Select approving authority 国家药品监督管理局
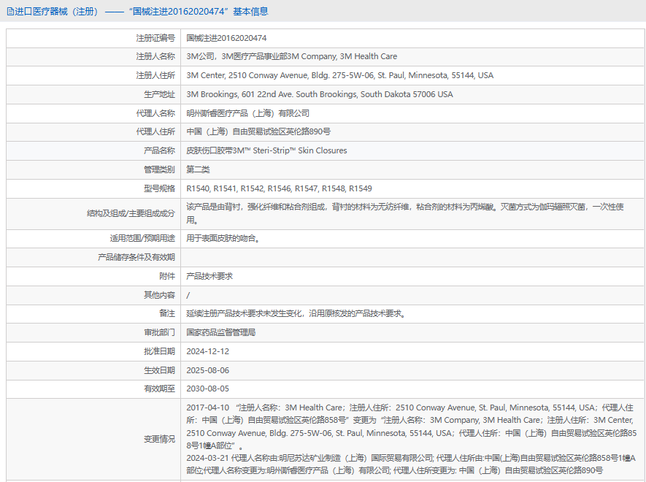 coord(221,333)
